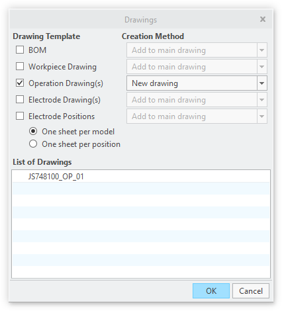
Task: Click the Cancel button
Action: (x=251, y=291)
